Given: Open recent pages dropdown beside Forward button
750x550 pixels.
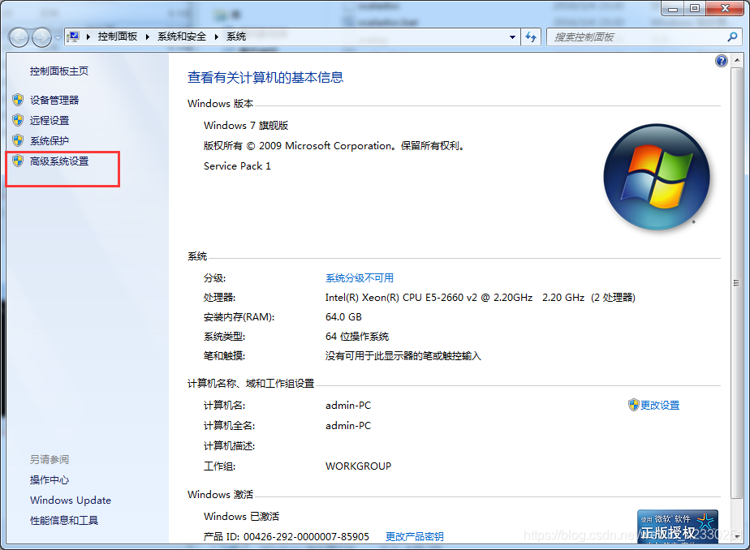Looking at the screenshot, I should coord(58,38).
